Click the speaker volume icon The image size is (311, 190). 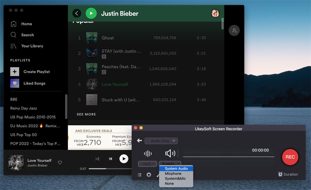170,153
